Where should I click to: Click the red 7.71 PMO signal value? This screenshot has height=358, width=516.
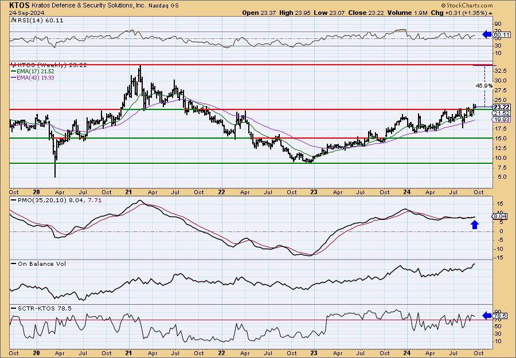[95, 200]
